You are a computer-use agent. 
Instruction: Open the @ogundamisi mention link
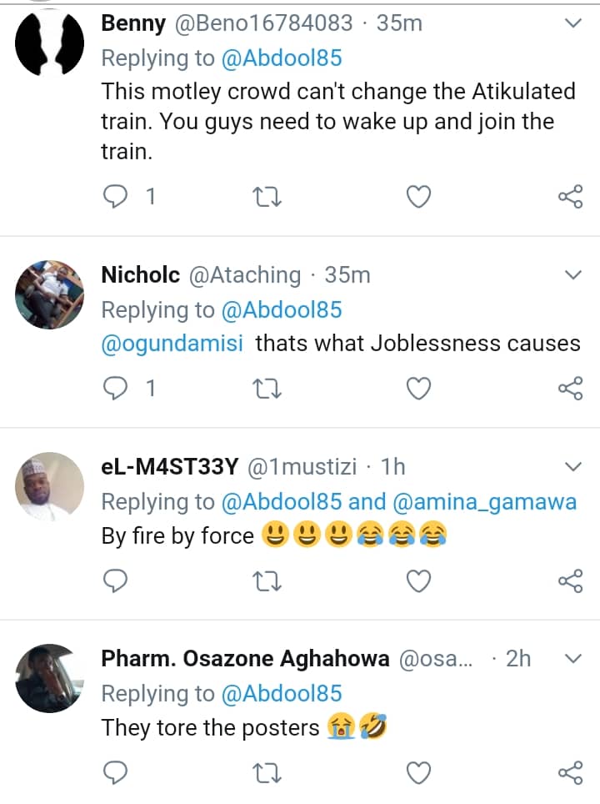click(x=172, y=344)
